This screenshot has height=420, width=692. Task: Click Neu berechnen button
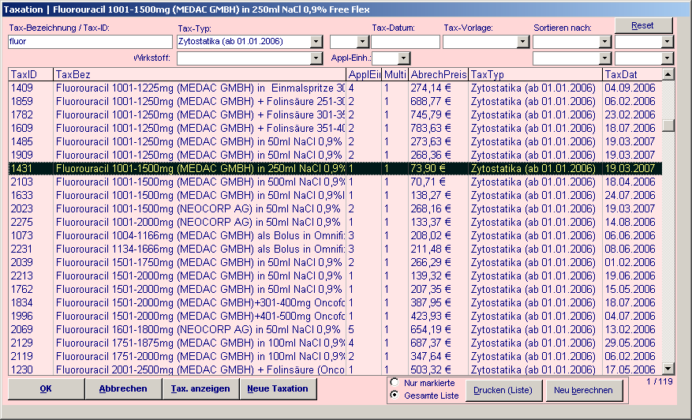pyautogui.click(x=584, y=391)
